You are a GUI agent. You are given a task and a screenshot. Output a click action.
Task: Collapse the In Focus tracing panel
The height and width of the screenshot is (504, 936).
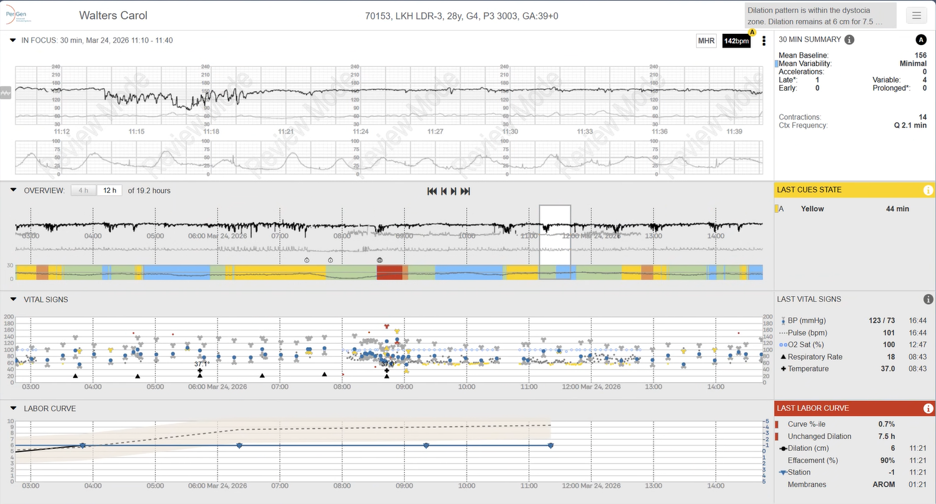(x=13, y=41)
